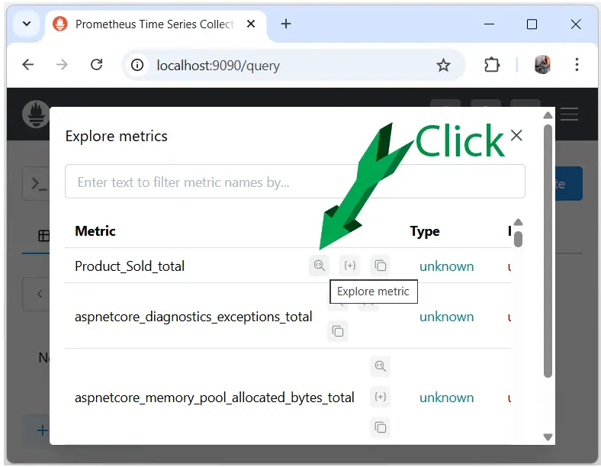Reload the page
This screenshot has height=467, width=601.
click(97, 65)
